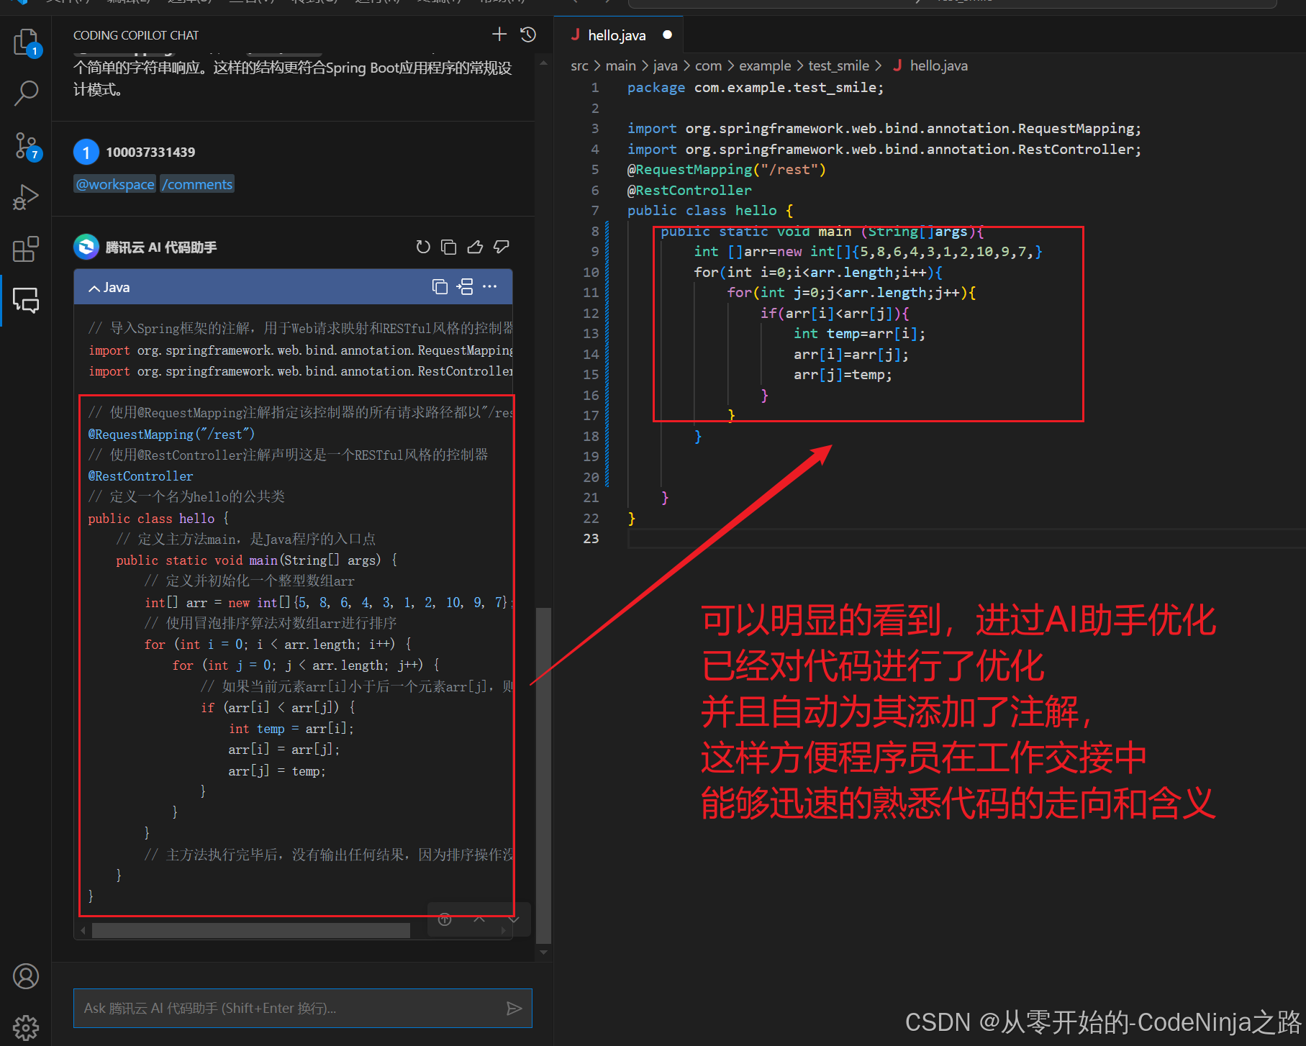The image size is (1306, 1046).
Task: Click the @workspace tag in chat
Action: click(115, 184)
